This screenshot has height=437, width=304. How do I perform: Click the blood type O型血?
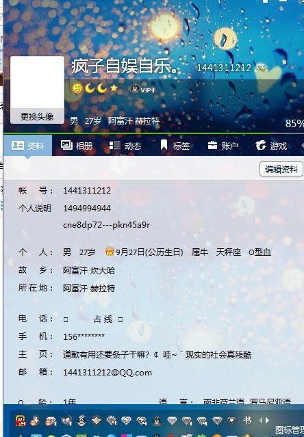tap(259, 252)
